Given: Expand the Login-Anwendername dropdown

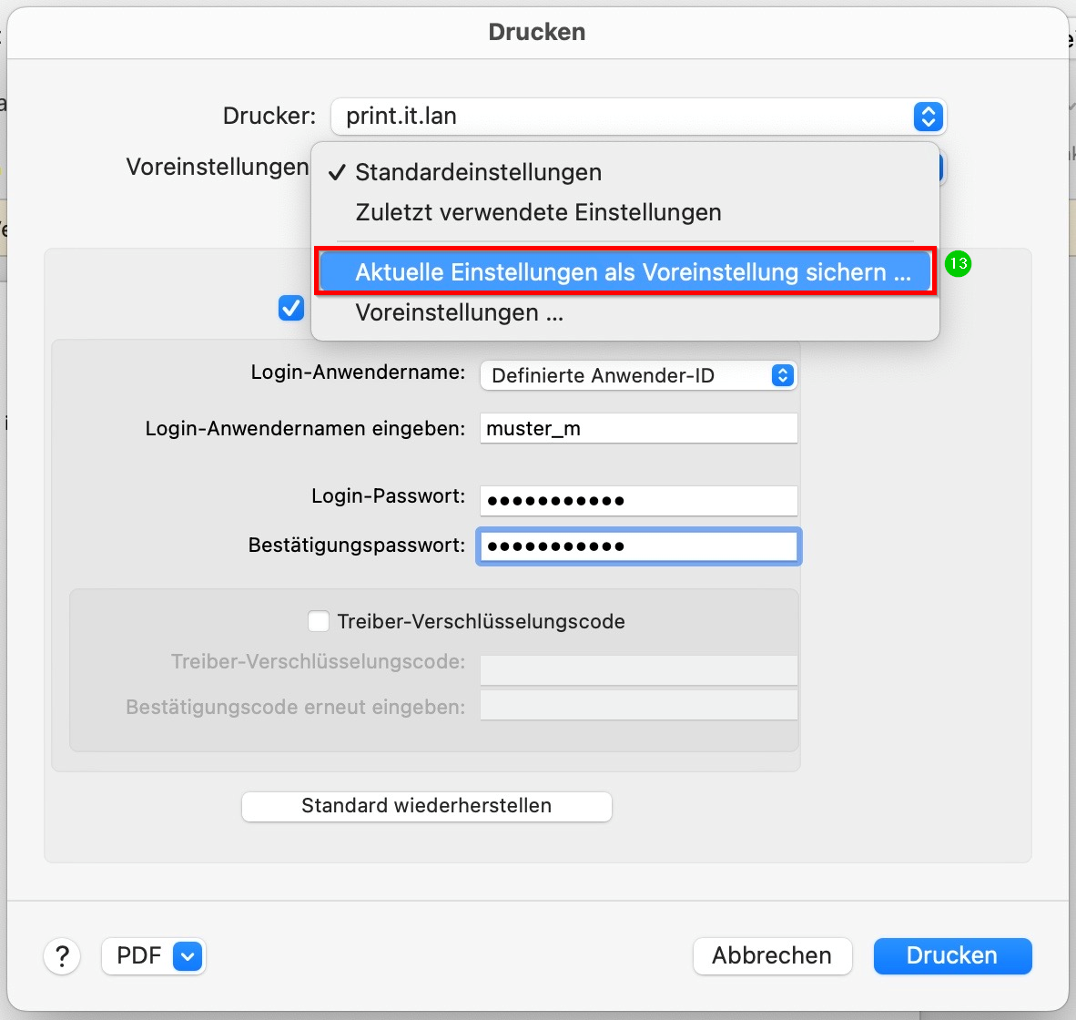Looking at the screenshot, I should coord(637,375).
